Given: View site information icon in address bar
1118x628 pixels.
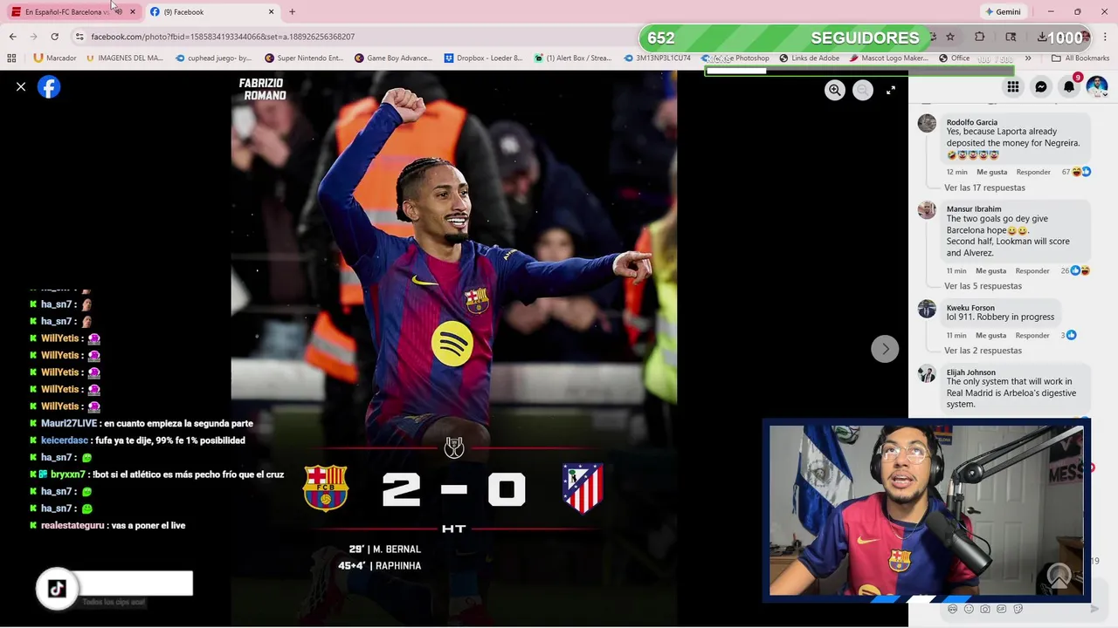Looking at the screenshot, I should click(79, 37).
